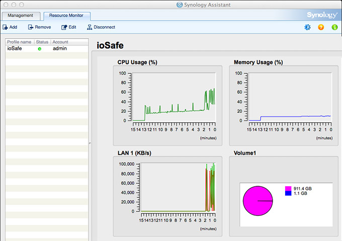Click the Disconnect network icon
342x241 pixels.
tap(90, 27)
